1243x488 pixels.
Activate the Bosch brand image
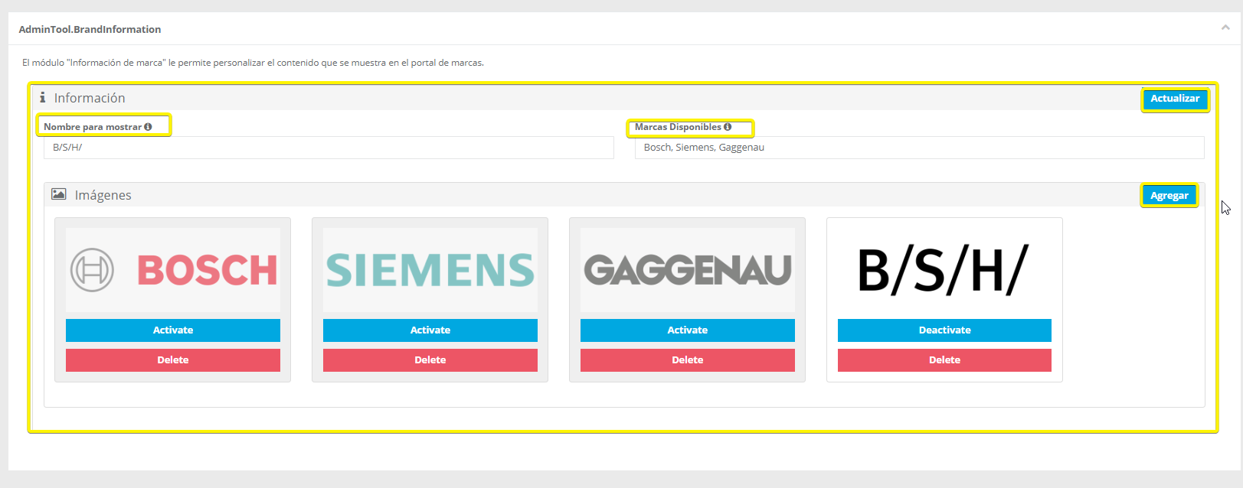173,330
